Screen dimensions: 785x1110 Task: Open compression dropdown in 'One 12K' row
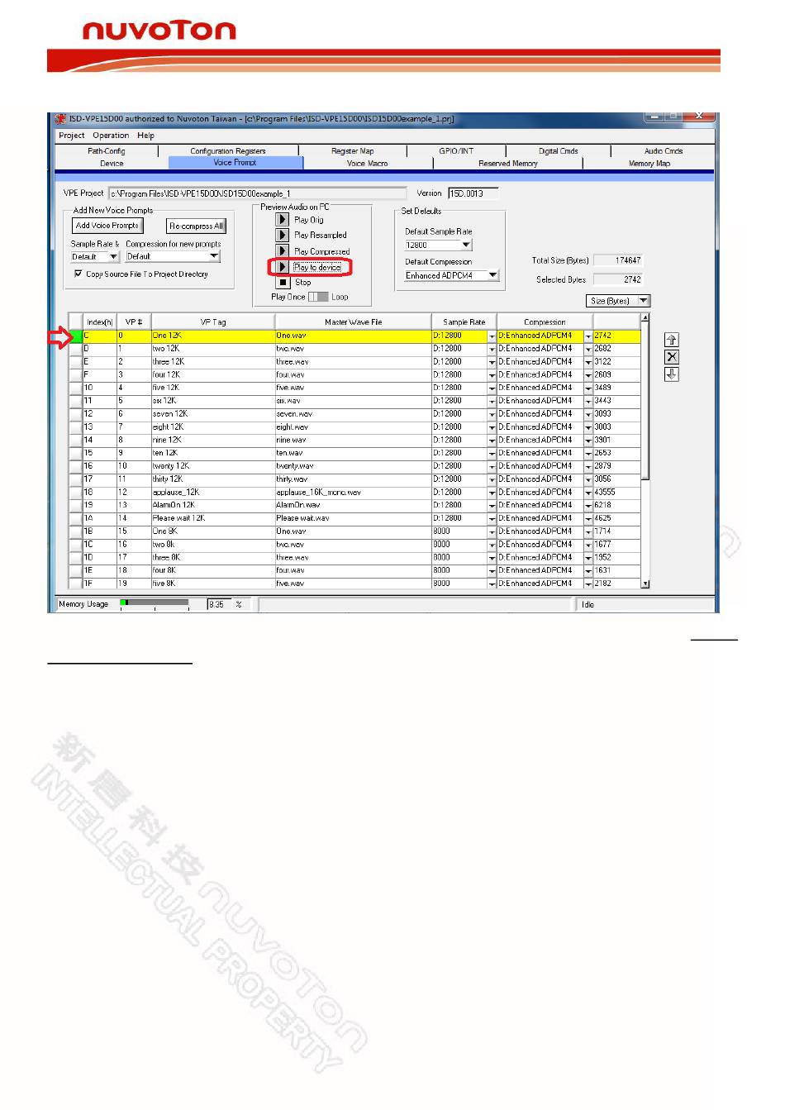(x=588, y=336)
